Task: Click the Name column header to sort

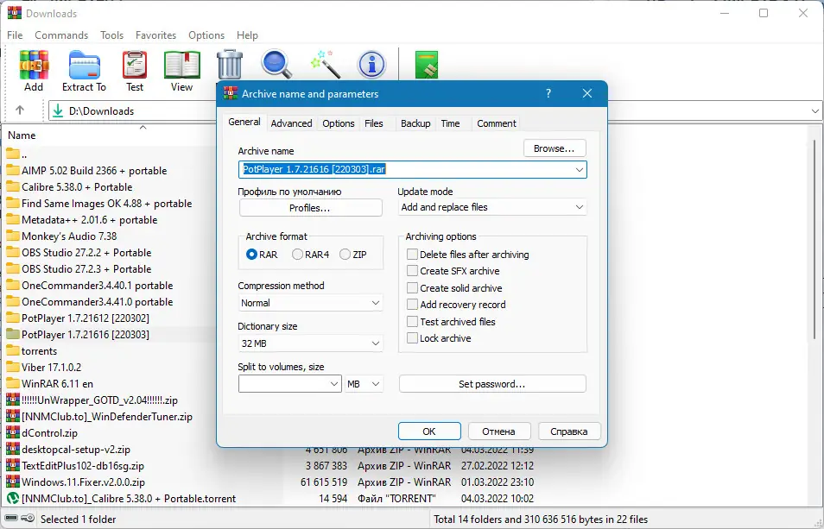Action: (x=22, y=135)
